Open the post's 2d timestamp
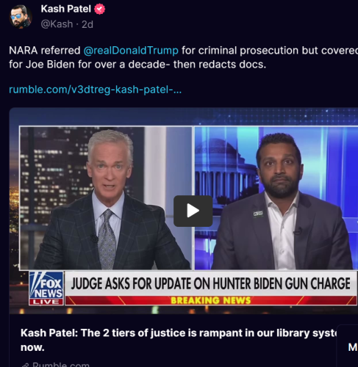The height and width of the screenshot is (367, 358). [87, 24]
